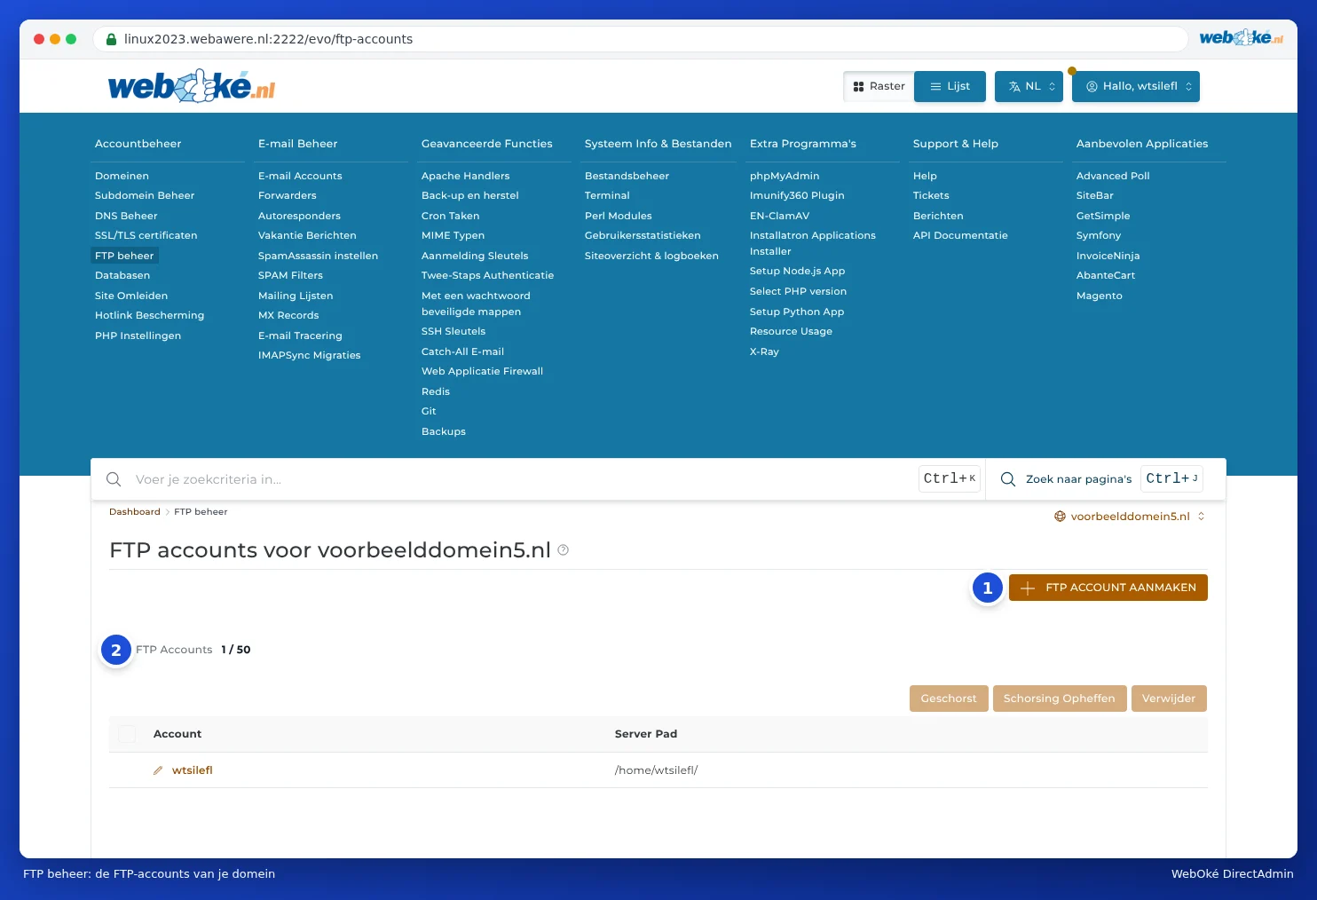Open the Terminal menu item
Viewport: 1317px width, 900px height.
[607, 195]
